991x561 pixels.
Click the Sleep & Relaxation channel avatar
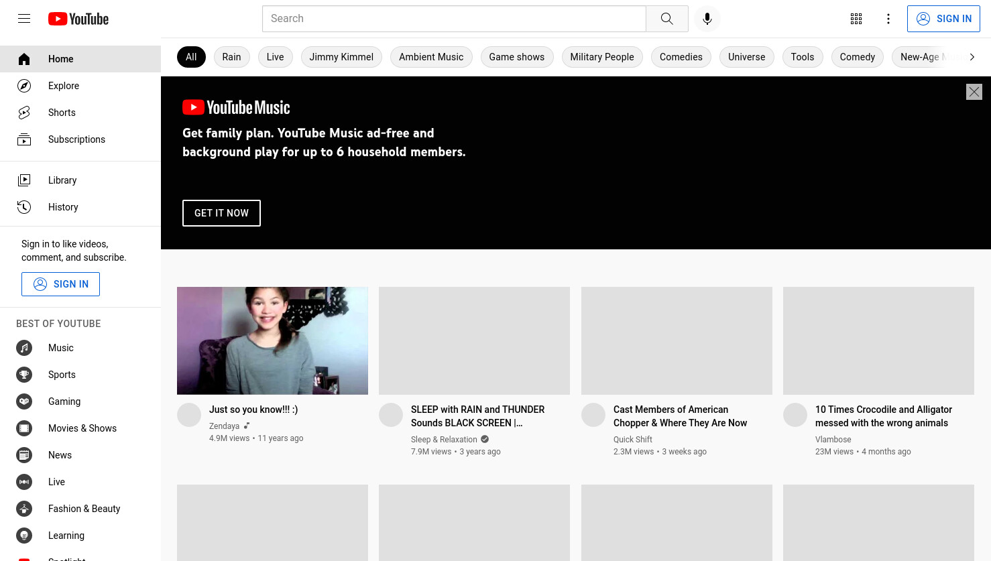(x=391, y=415)
